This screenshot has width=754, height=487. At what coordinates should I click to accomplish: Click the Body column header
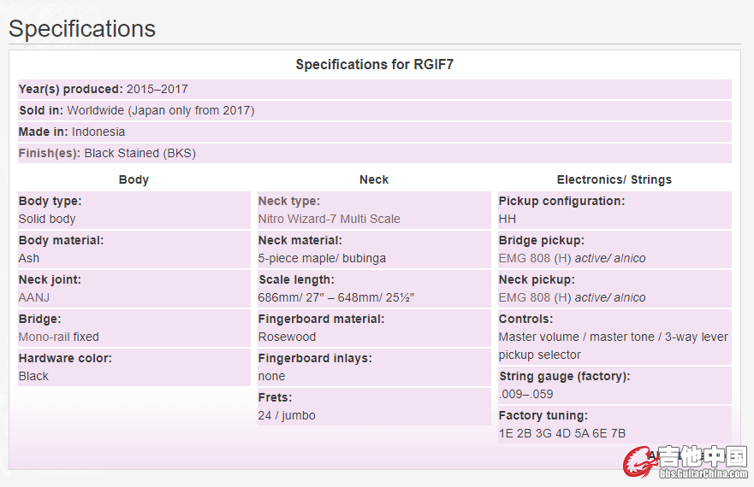tap(134, 179)
